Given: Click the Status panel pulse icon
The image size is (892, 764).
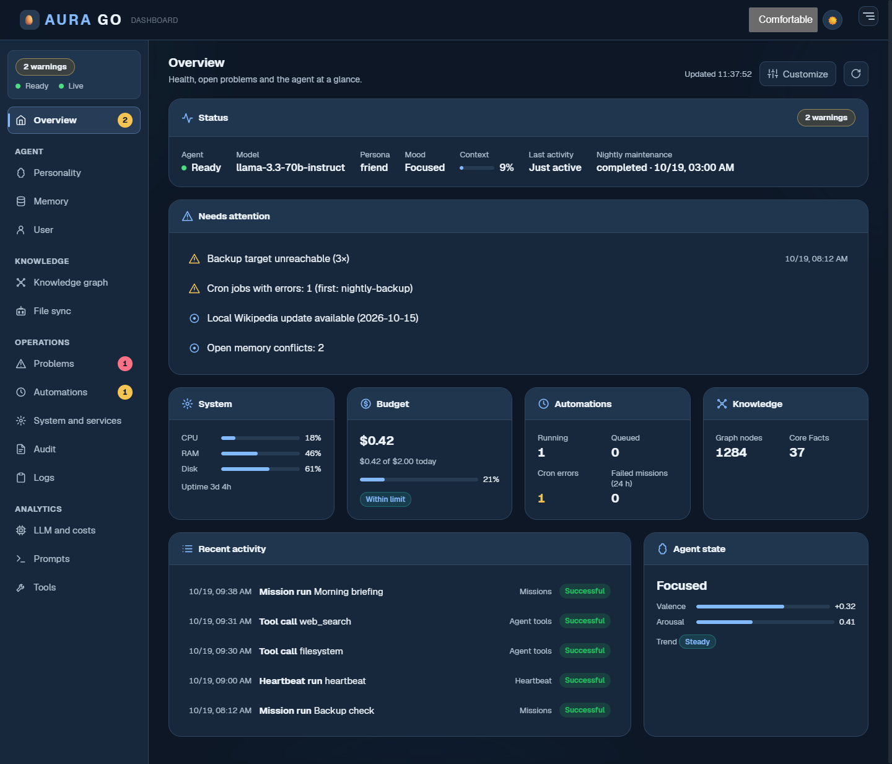Looking at the screenshot, I should click(187, 118).
